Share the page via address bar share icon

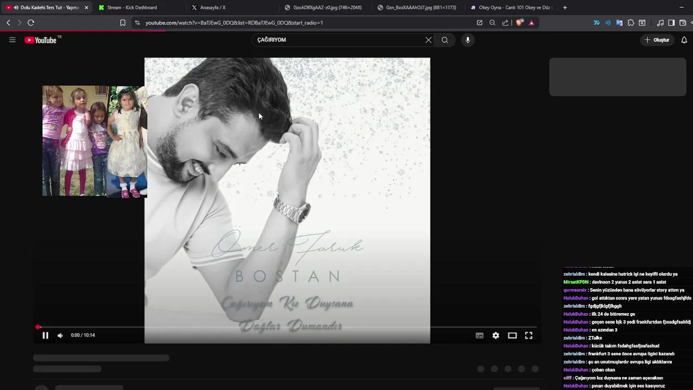(505, 23)
